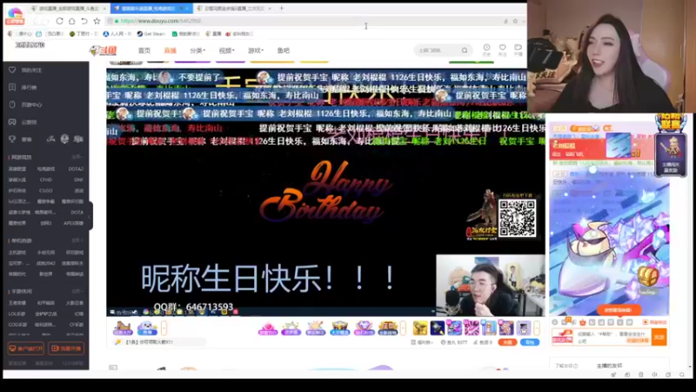
Task: Click the QR code in the stream
Action: [x=517, y=219]
